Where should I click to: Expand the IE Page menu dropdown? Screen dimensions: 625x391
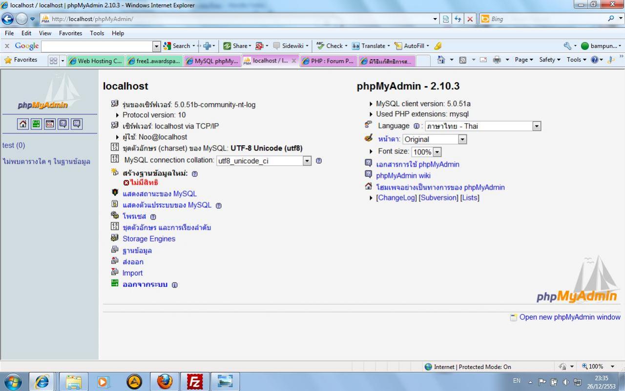pos(524,60)
